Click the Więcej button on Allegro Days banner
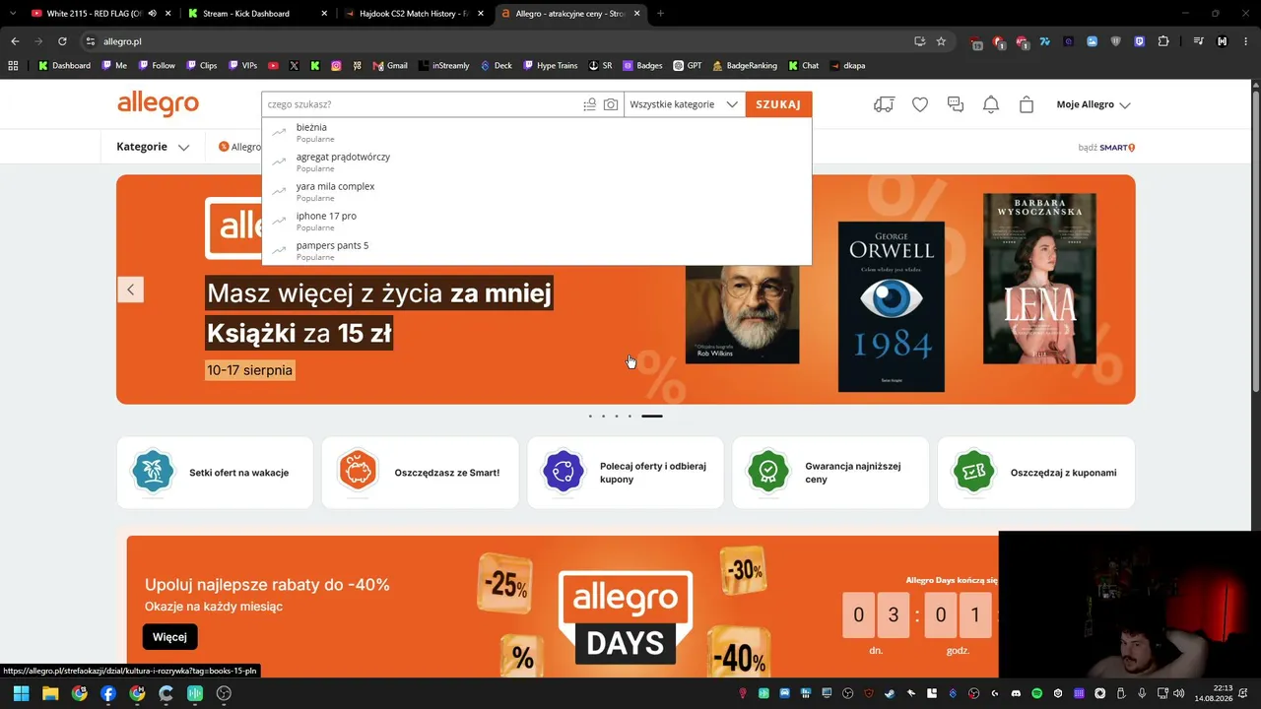Screen dimensions: 1261x709 click(169, 637)
